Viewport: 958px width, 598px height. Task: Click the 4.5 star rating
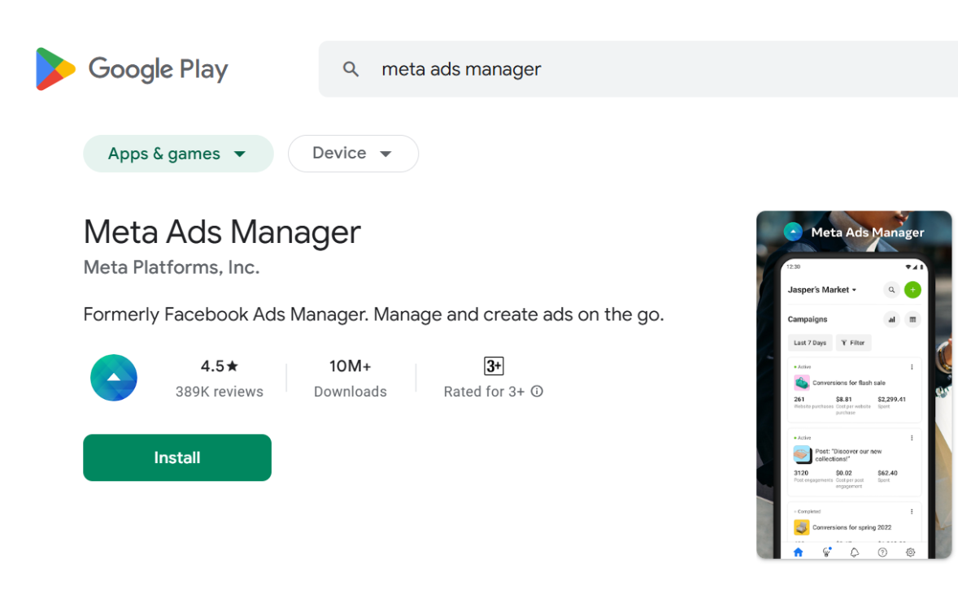click(220, 366)
